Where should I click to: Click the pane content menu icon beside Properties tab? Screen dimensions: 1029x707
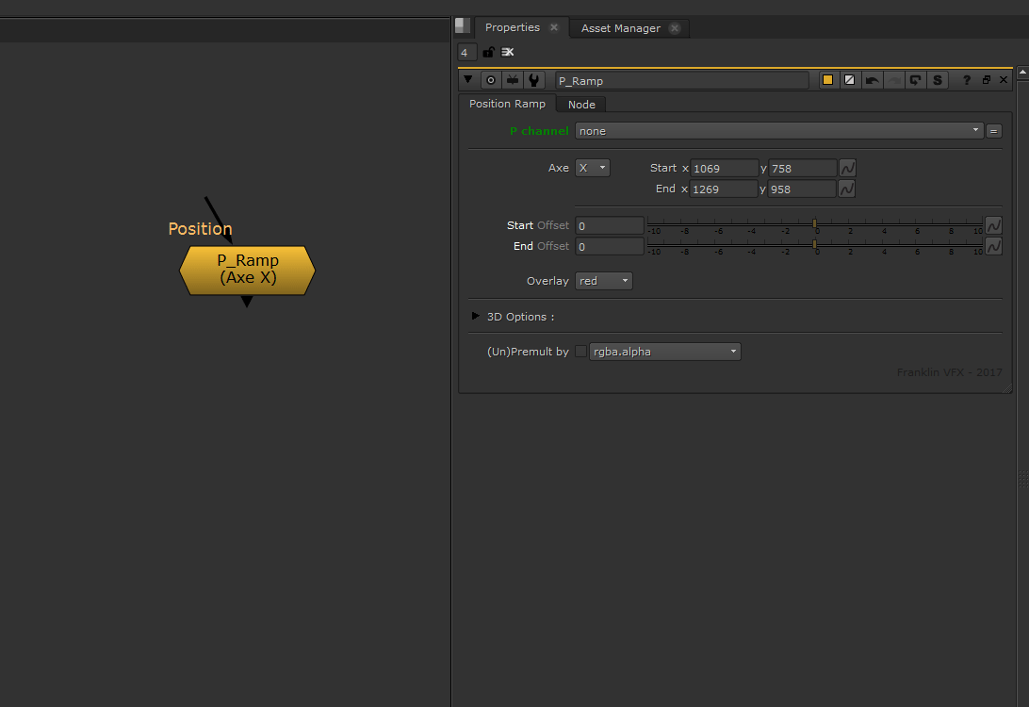(x=463, y=25)
